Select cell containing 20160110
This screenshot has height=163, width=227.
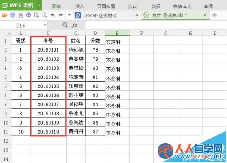tap(48, 132)
